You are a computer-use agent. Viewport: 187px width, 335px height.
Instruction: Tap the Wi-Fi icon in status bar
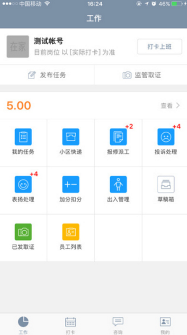(x=47, y=4)
